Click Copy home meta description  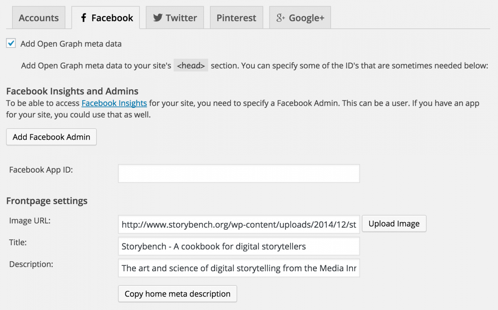(177, 294)
